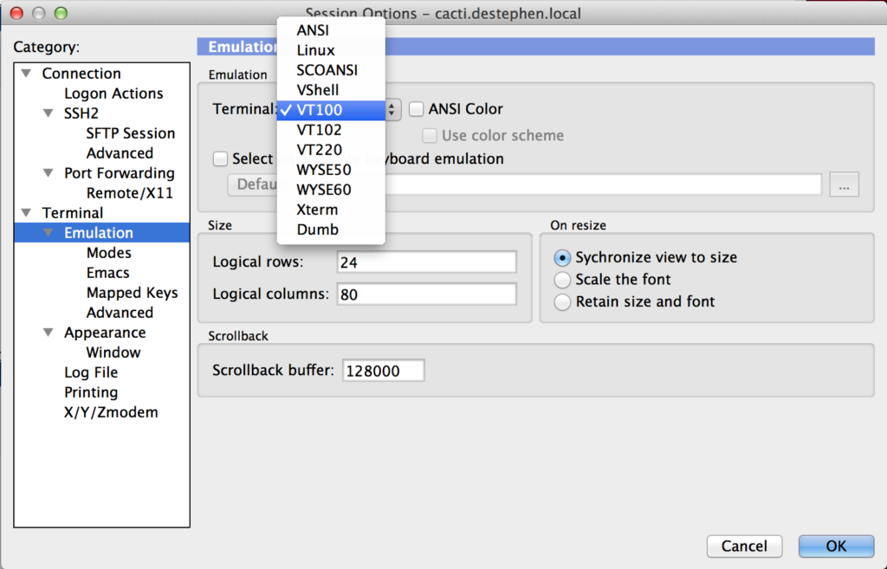Tick the Use color scheme checkbox
The width and height of the screenshot is (887, 569).
point(430,135)
